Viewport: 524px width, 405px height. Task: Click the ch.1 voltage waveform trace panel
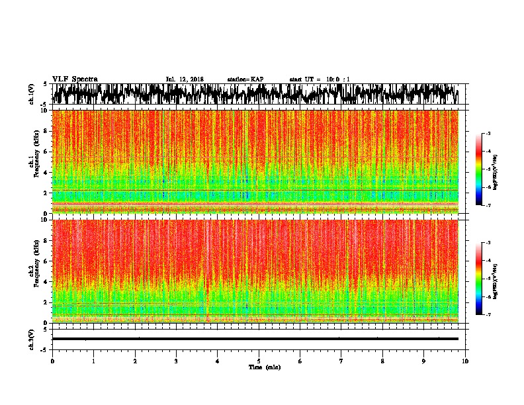(258, 94)
